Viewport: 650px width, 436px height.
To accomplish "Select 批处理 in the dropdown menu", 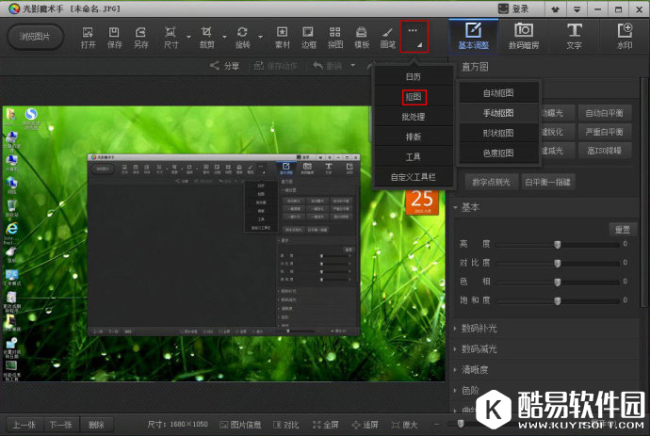I will pos(413,116).
